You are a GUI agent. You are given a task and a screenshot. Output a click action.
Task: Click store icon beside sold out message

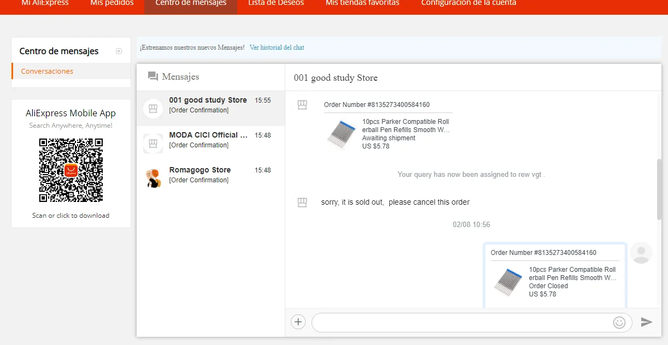click(x=302, y=203)
